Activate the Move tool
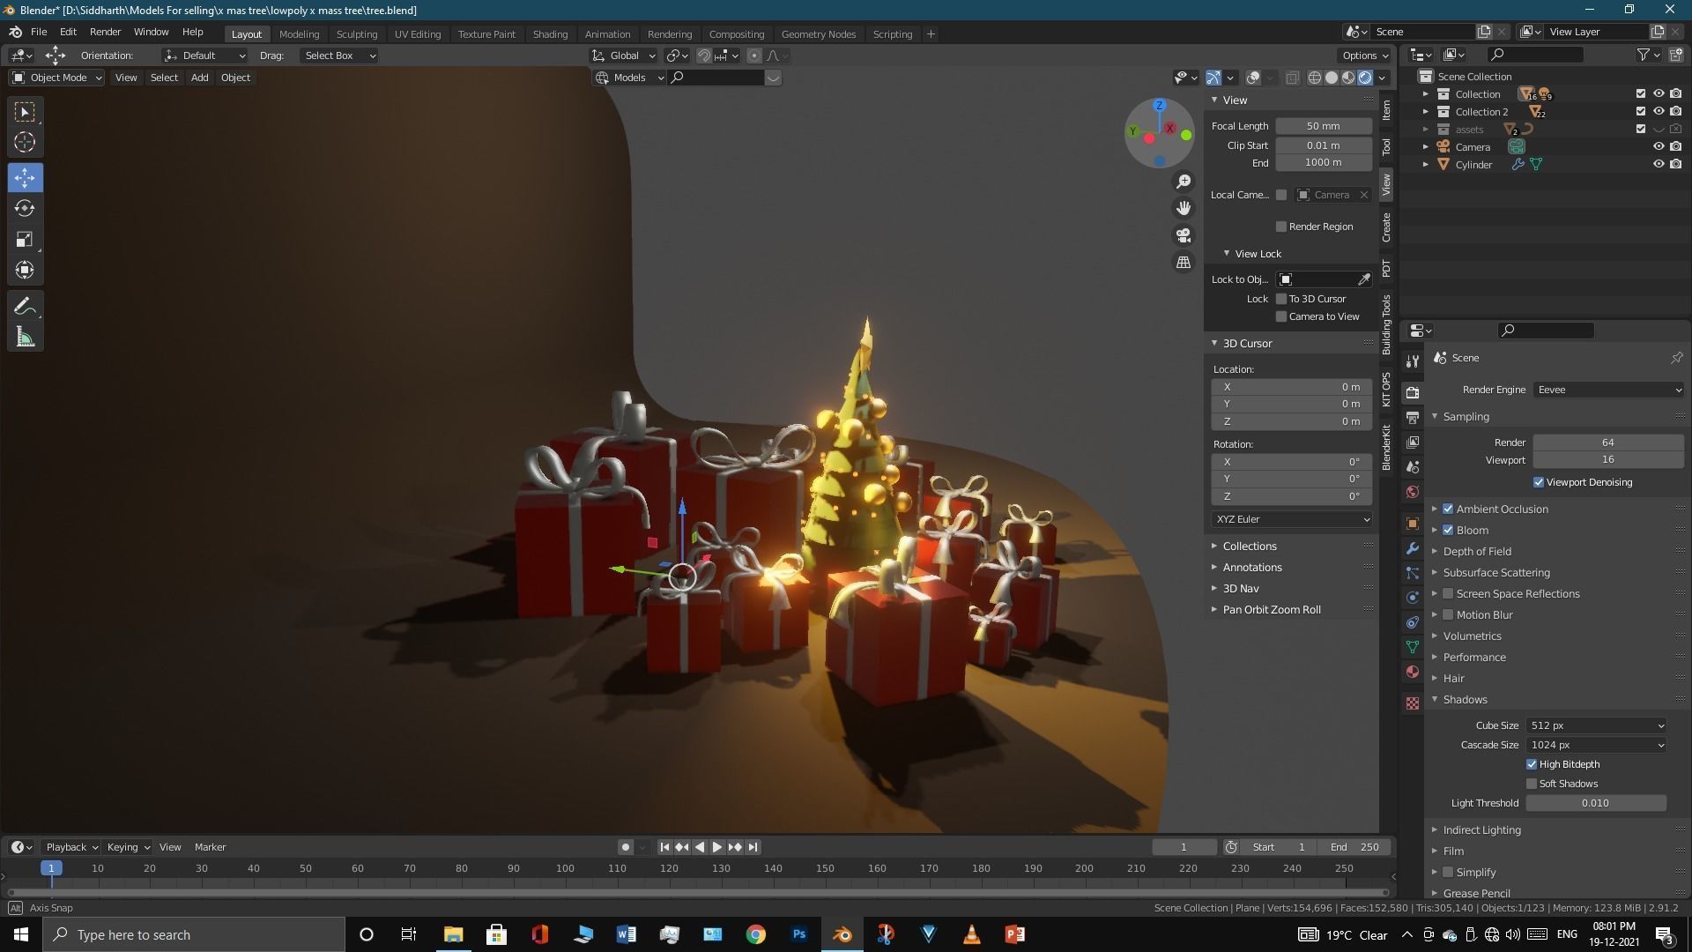Image resolution: width=1692 pixels, height=952 pixels. click(25, 178)
